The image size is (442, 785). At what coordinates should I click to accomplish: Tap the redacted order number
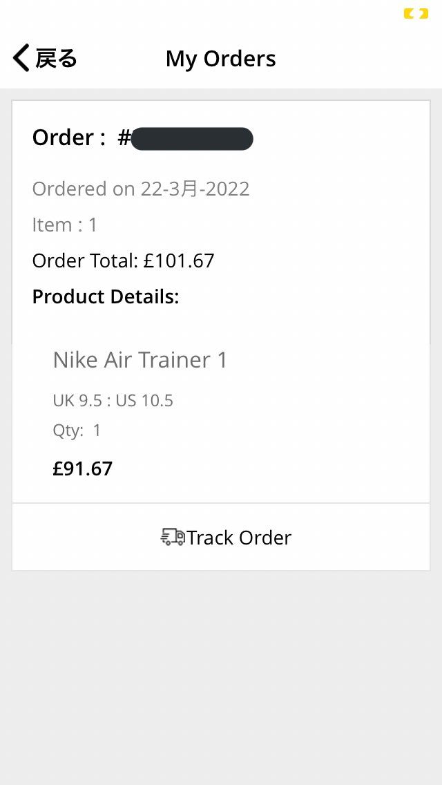coord(192,139)
